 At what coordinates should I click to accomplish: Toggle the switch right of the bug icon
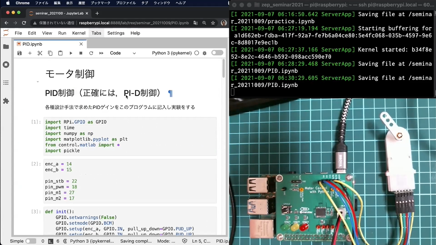point(217,53)
